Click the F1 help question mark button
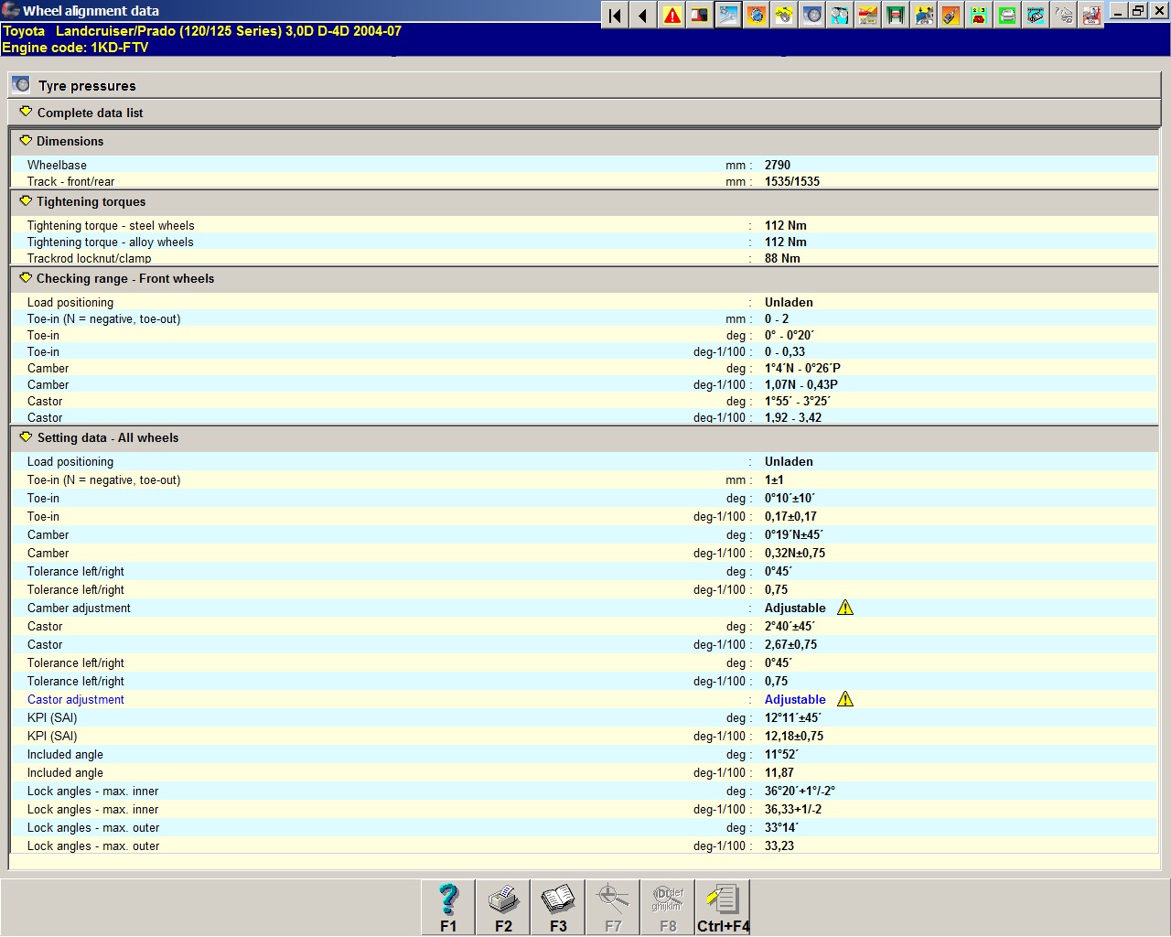Screen dimensions: 1171x937 (448, 907)
